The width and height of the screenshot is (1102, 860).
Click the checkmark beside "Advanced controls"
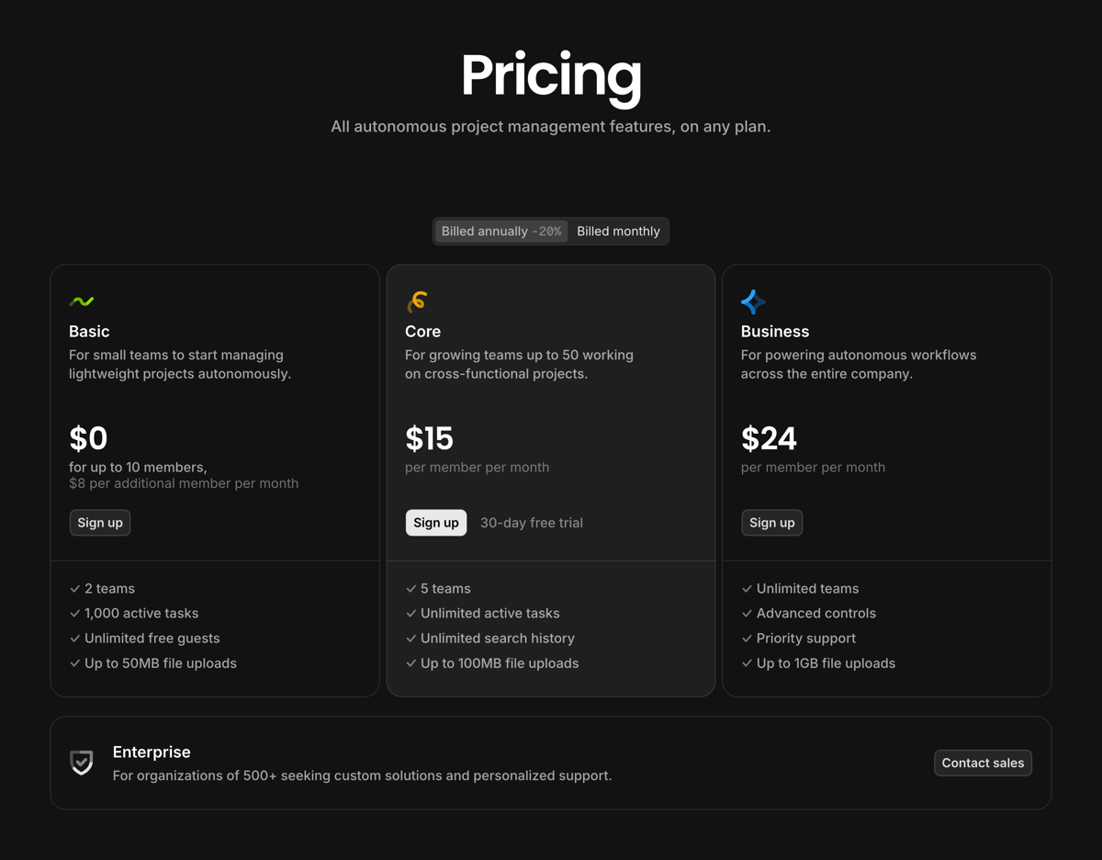point(747,613)
